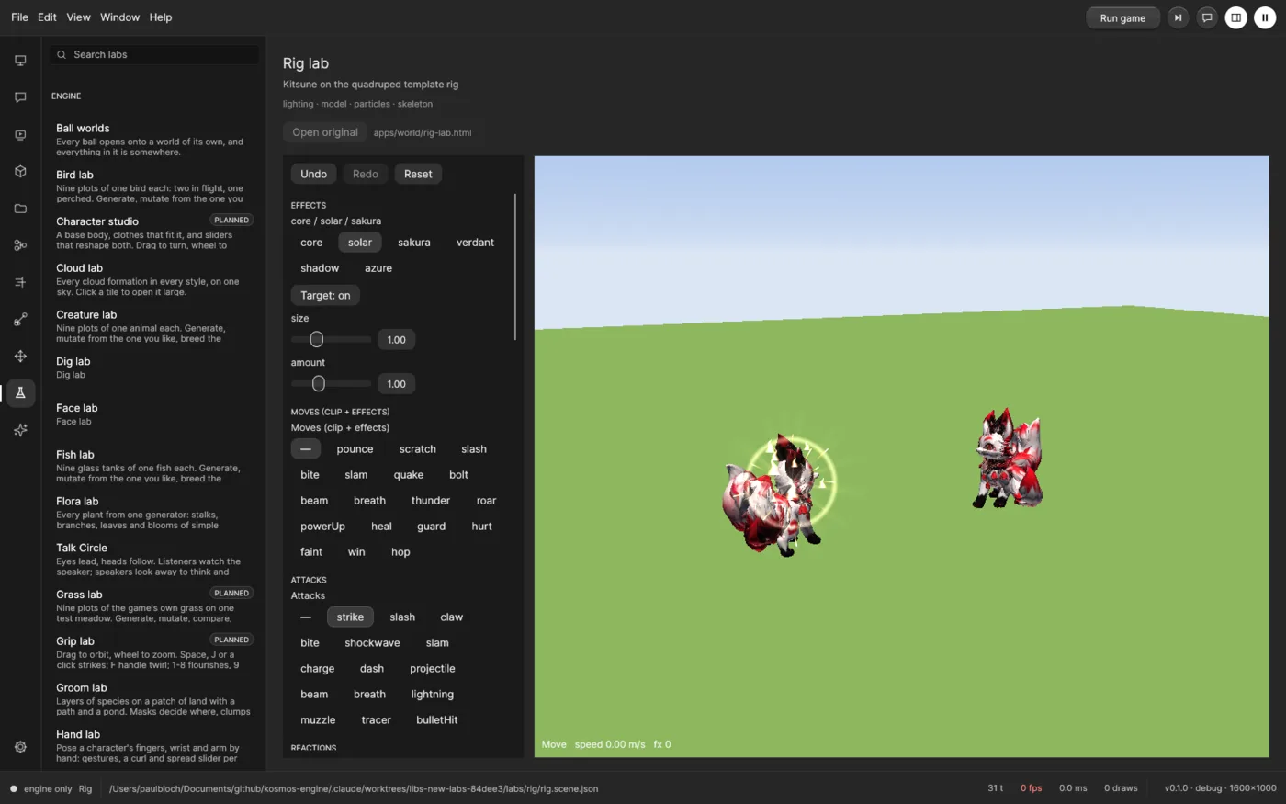
Task: Select the sakura effect option
Action: click(414, 243)
